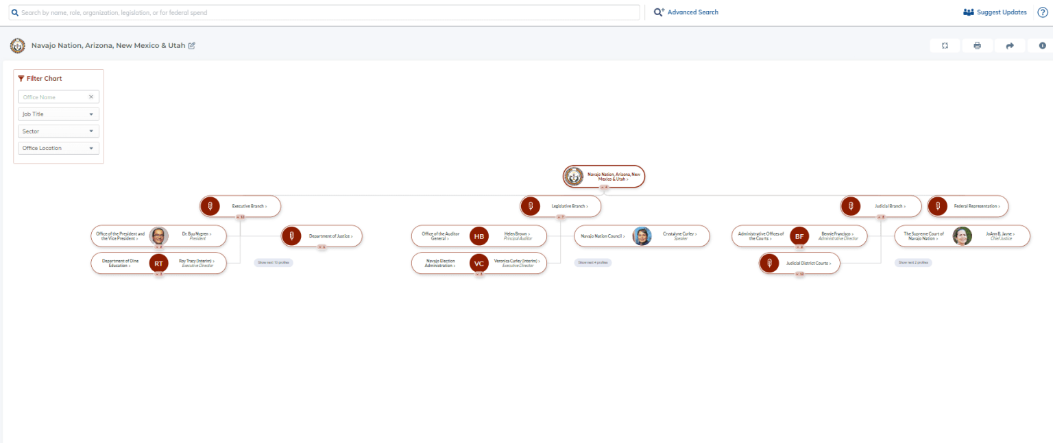
Task: Click the RT avatar for Roy Tracy
Action: (x=158, y=264)
